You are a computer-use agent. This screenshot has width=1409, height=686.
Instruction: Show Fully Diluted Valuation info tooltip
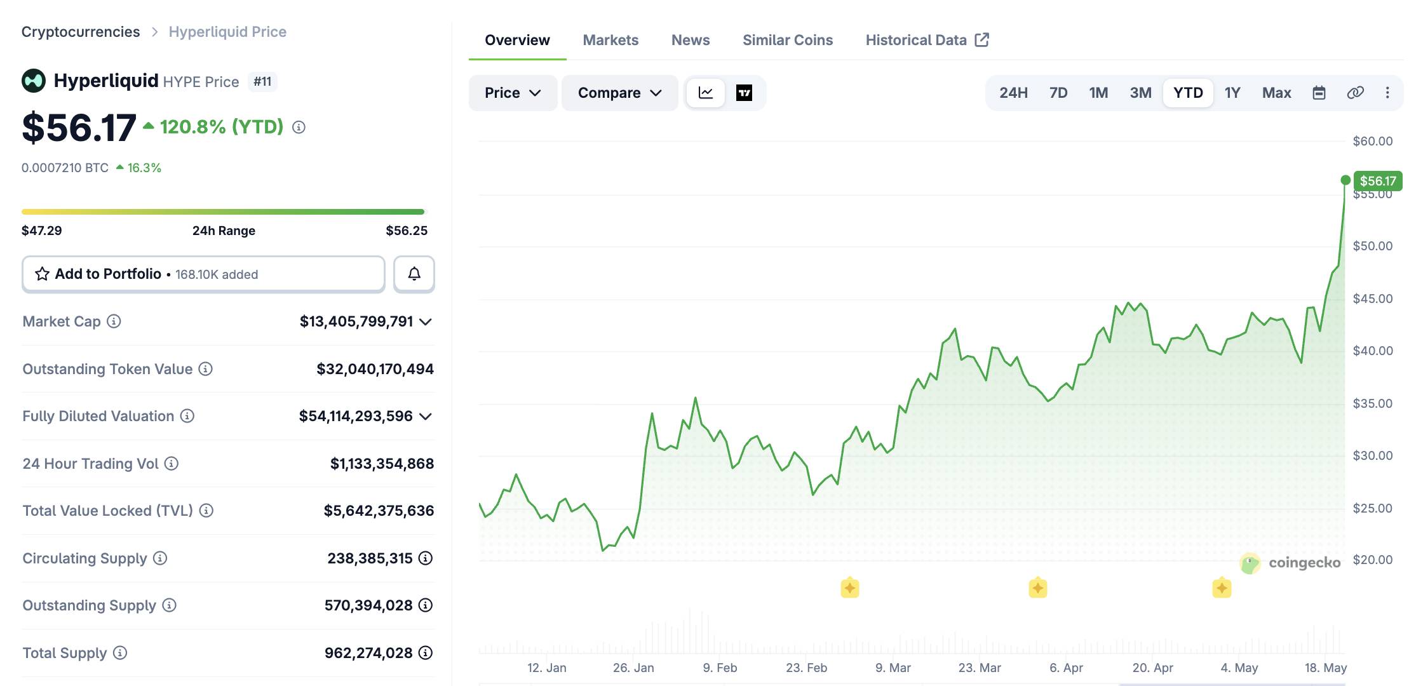pos(187,416)
